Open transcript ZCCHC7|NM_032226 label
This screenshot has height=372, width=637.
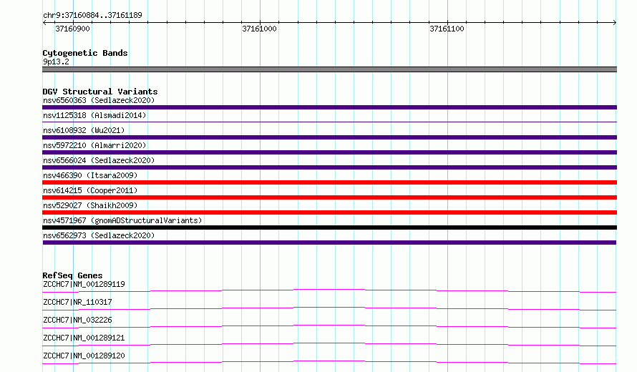pyautogui.click(x=77, y=320)
